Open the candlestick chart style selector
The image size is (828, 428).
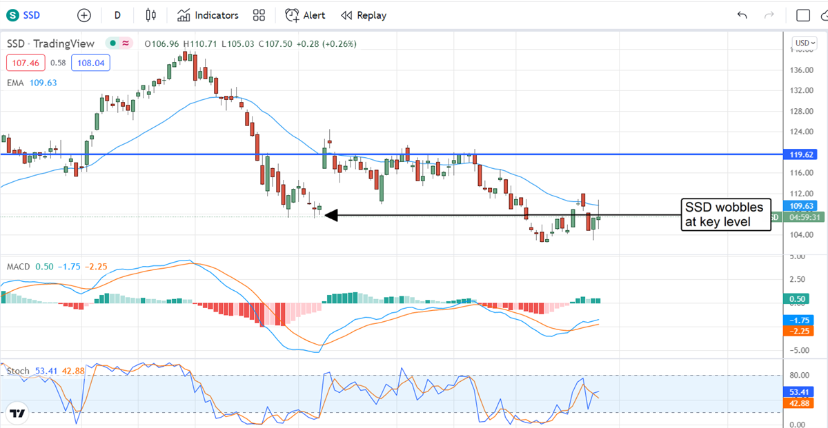click(152, 15)
